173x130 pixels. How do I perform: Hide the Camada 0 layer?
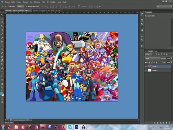click(x=146, y=70)
